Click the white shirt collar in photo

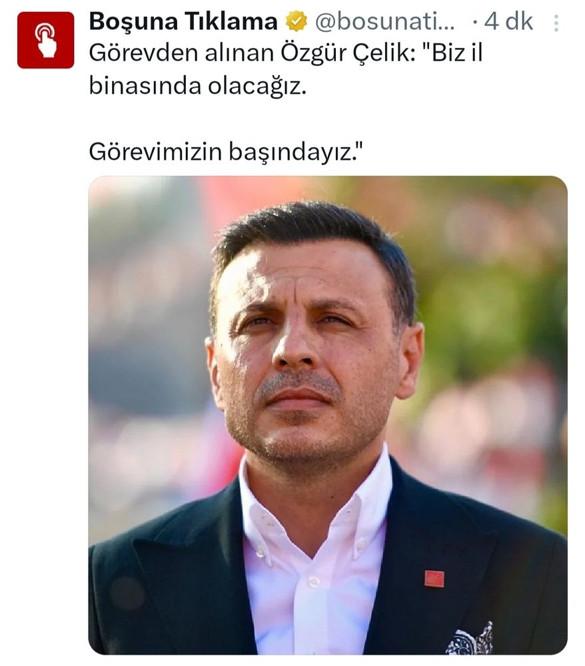point(314,497)
